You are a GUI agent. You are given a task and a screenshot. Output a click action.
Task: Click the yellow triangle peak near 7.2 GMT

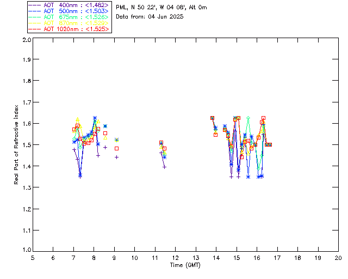(x=77, y=119)
